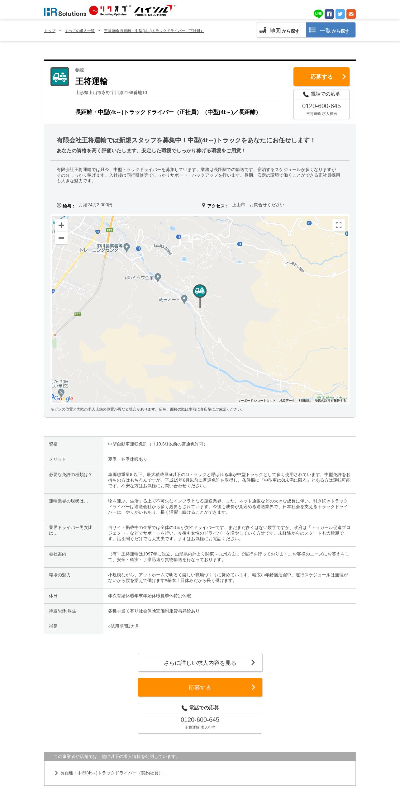Click top orange 応募する button
Screen dimensions: 400x800
click(321, 77)
